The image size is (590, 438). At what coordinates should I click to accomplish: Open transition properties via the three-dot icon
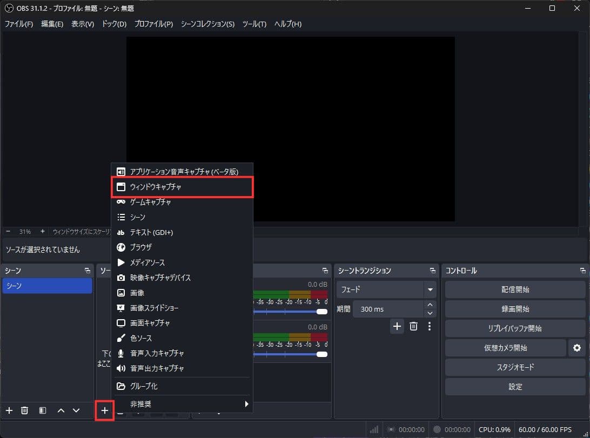pos(430,326)
